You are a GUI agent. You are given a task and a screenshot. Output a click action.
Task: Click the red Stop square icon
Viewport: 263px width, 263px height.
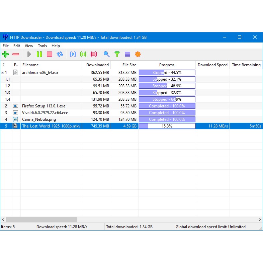50,54
